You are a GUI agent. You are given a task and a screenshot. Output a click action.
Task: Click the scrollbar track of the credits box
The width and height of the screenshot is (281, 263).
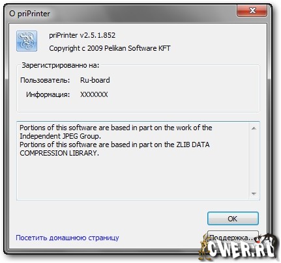click(254, 161)
